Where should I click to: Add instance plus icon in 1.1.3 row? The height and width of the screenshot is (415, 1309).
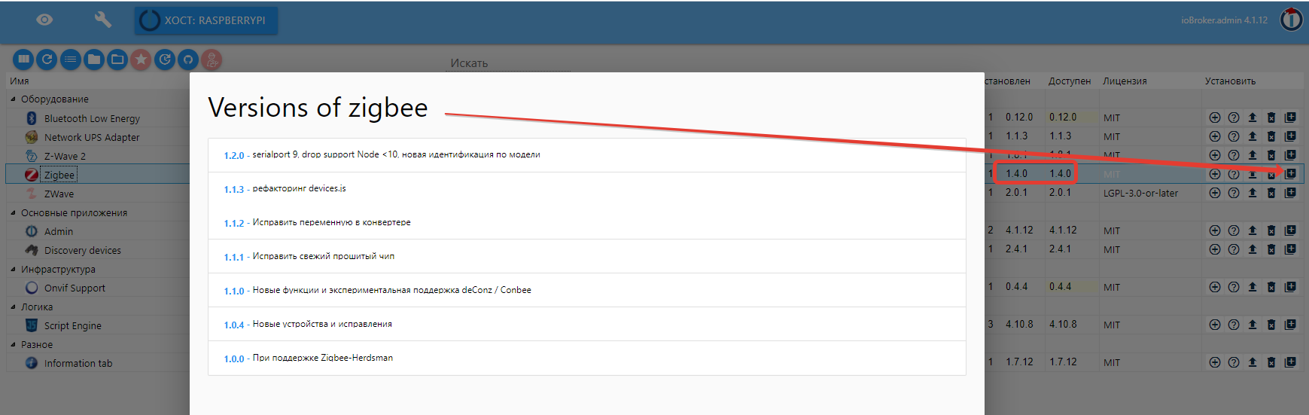click(x=1215, y=136)
